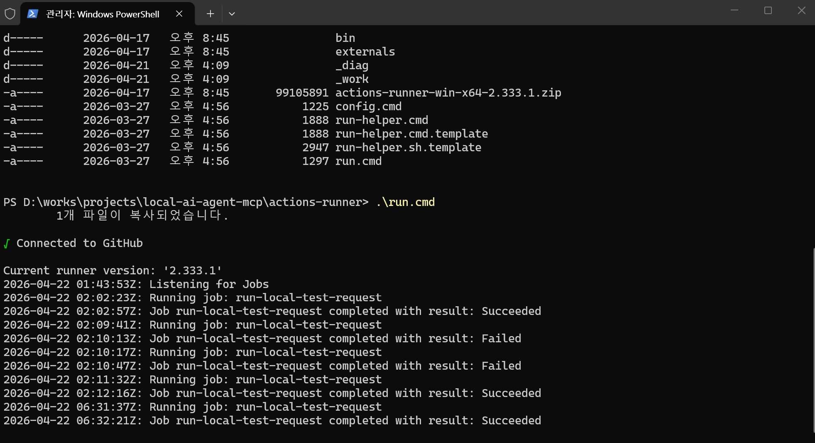Image resolution: width=815 pixels, height=443 pixels.
Task: Click the green check mark before Connected
Action: (x=7, y=244)
